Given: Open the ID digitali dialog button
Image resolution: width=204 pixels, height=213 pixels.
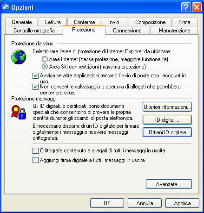Looking at the screenshot, I should click(x=167, y=119).
